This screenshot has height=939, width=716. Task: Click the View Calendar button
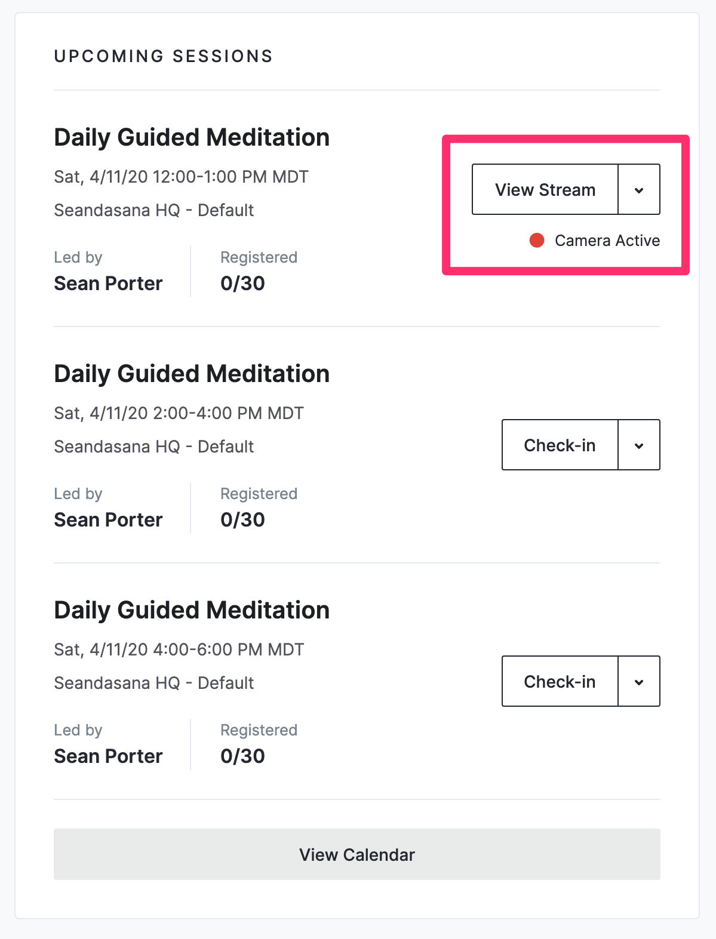[x=357, y=854]
